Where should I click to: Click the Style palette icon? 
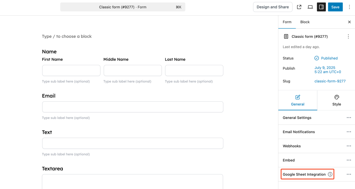pos(337,97)
